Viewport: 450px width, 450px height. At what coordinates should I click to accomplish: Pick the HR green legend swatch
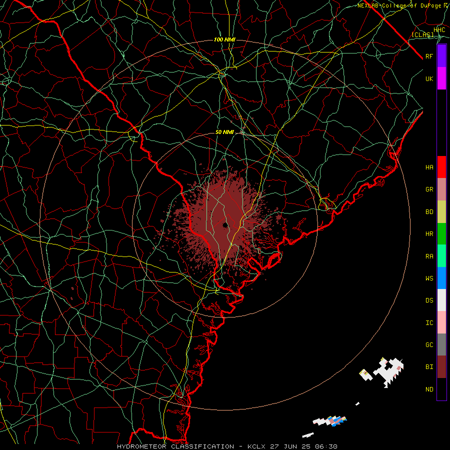[x=441, y=234]
